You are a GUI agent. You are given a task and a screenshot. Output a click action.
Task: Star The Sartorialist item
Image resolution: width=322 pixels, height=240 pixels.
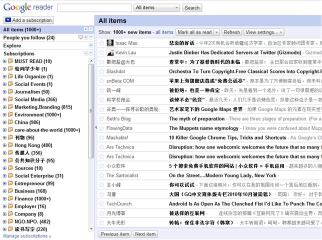tap(101, 175)
